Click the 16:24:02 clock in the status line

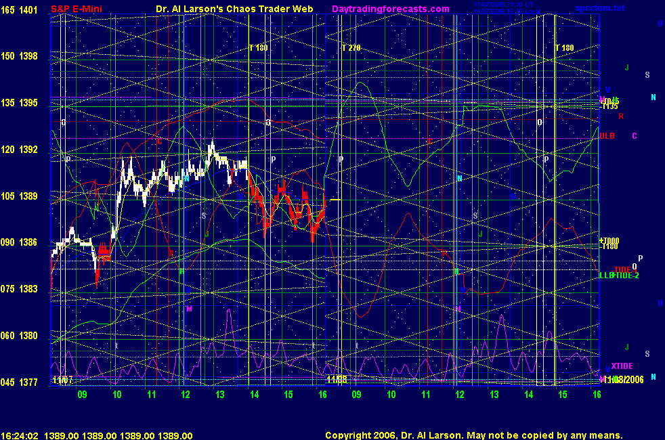(x=20, y=436)
